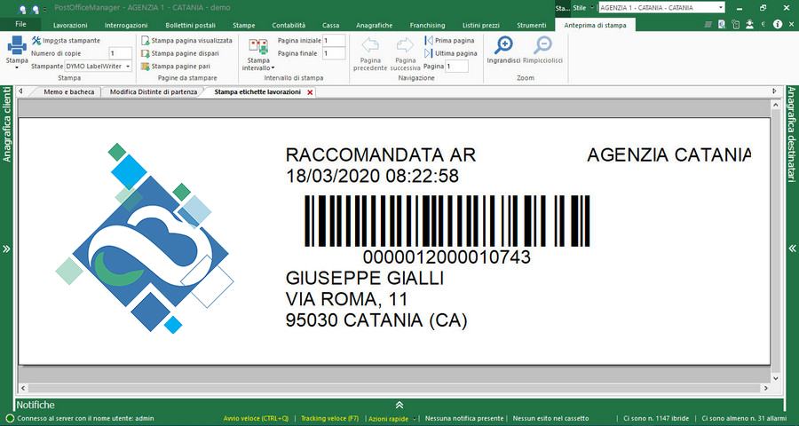Screen dimensions: 799x426
Task: Expand Anagrafica clienti side panel arrows
Action: tap(6, 249)
